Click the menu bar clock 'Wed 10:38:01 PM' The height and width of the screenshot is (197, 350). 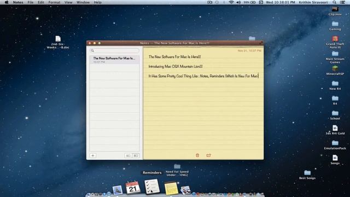point(281,2)
